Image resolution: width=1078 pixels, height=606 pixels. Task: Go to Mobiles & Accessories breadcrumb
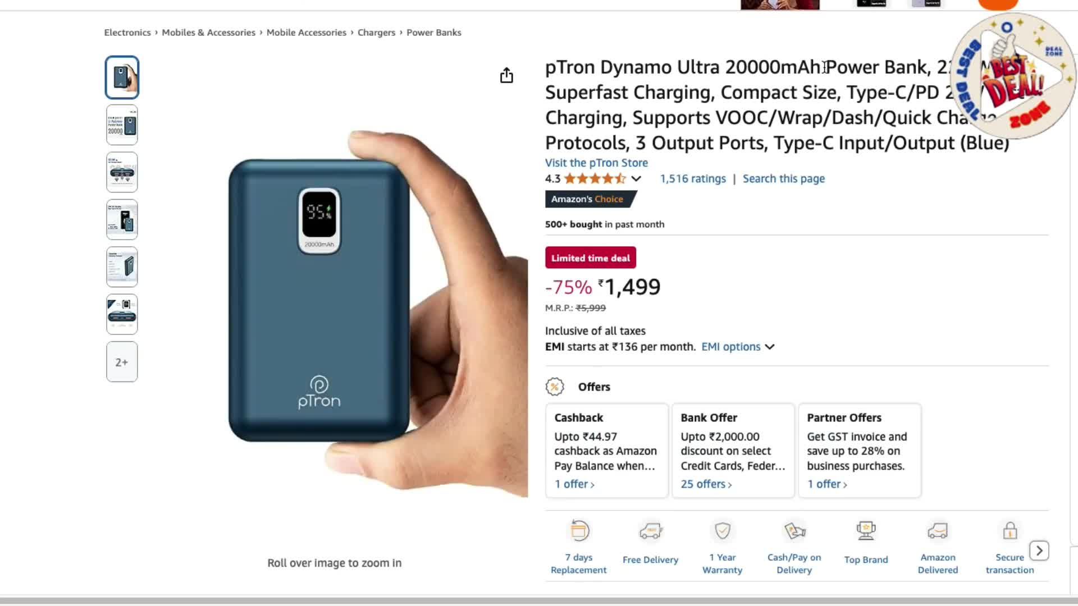click(x=208, y=33)
